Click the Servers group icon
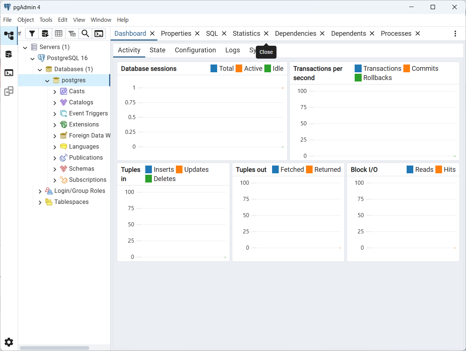 pos(34,47)
